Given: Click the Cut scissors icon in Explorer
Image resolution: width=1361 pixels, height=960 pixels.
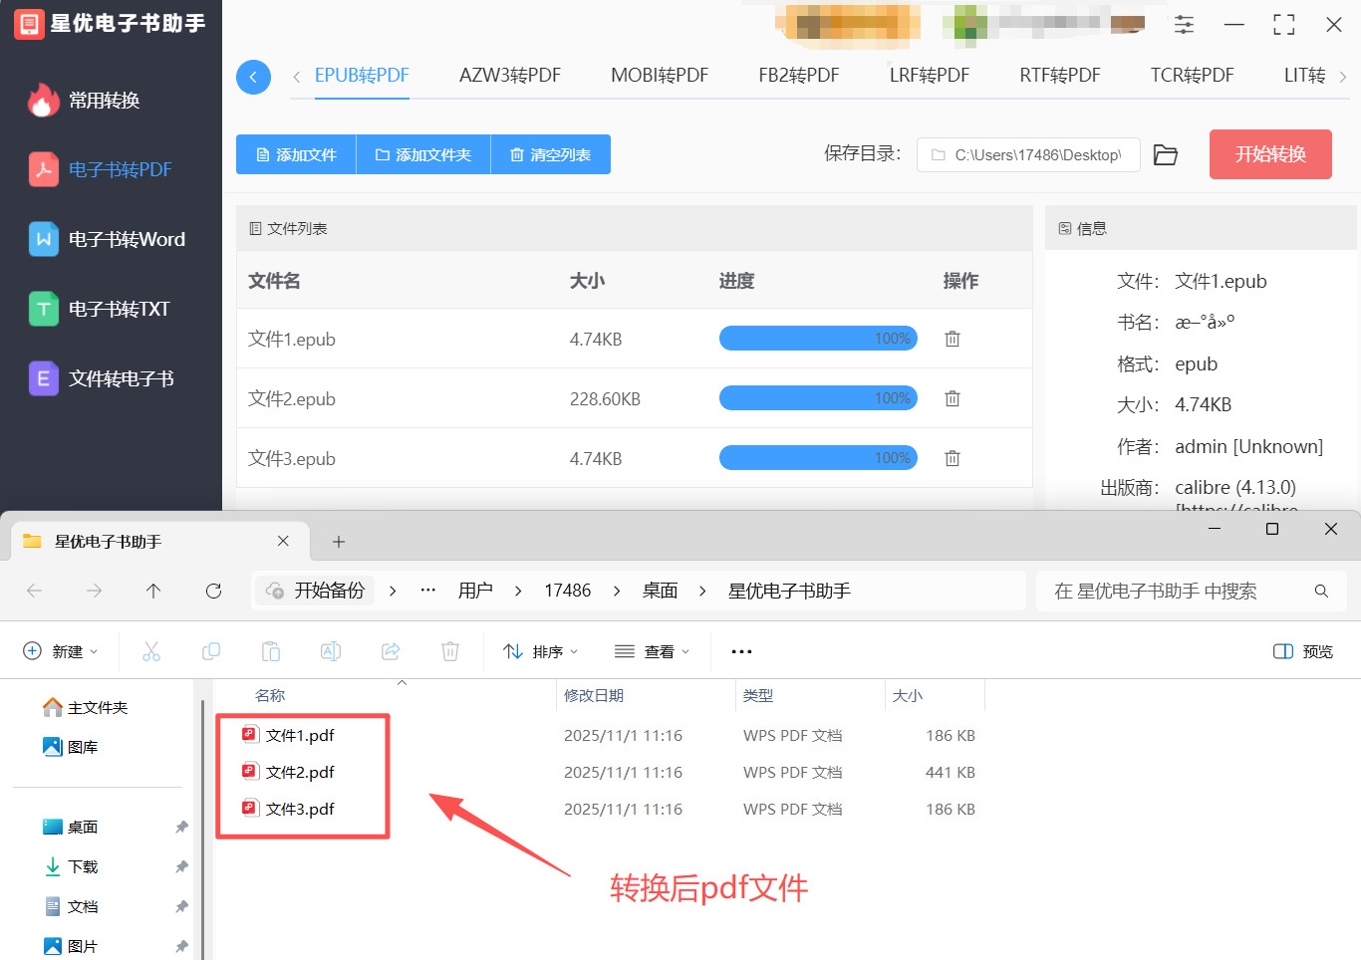Looking at the screenshot, I should pos(151,651).
